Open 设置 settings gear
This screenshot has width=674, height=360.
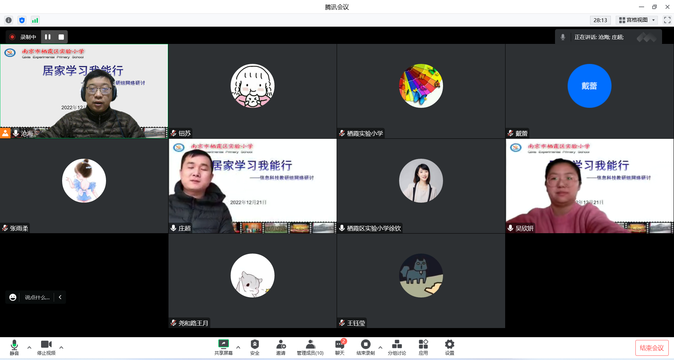(x=450, y=347)
